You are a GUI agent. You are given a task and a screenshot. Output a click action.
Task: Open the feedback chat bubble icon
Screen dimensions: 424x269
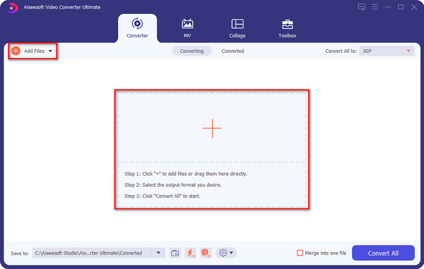(362, 7)
